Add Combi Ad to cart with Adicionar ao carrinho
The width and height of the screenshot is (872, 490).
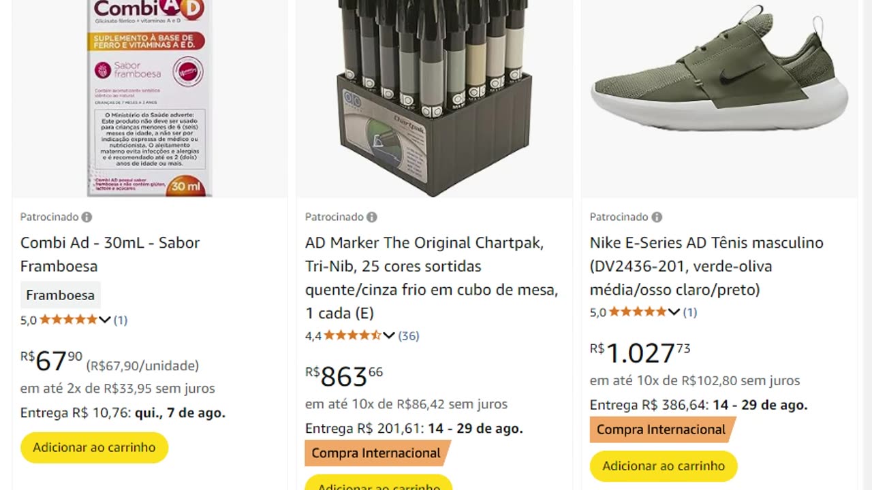tap(94, 447)
